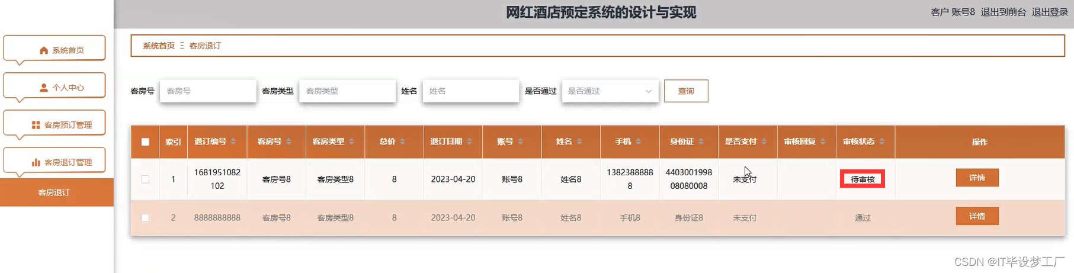Check the row 2 checkbox
The image size is (1074, 273).
[145, 217]
